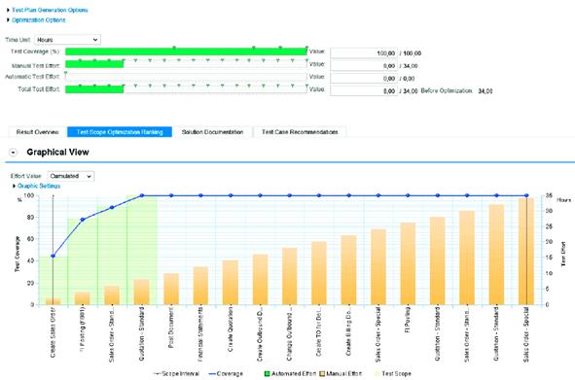Image resolution: width=575 pixels, height=380 pixels.
Task: Click the Automatic Test Effort value field
Action: [x=364, y=79]
